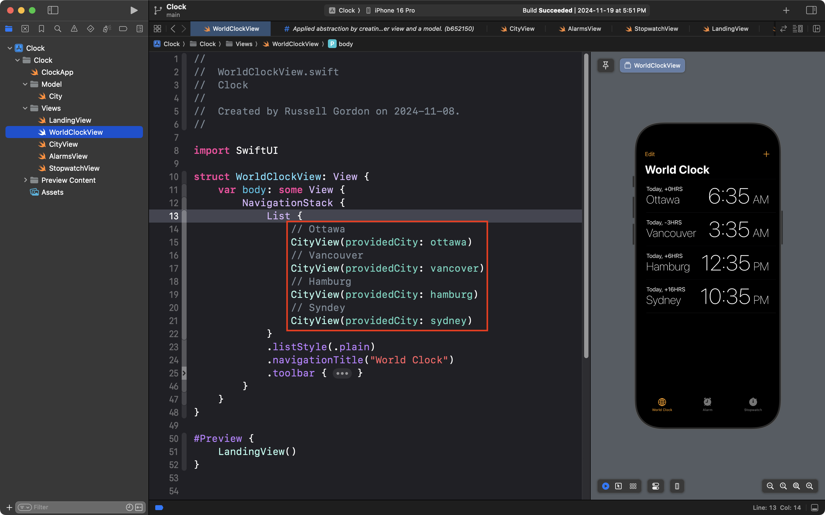825x515 pixels.
Task: Switch to the CityView editor tab
Action: (x=518, y=29)
